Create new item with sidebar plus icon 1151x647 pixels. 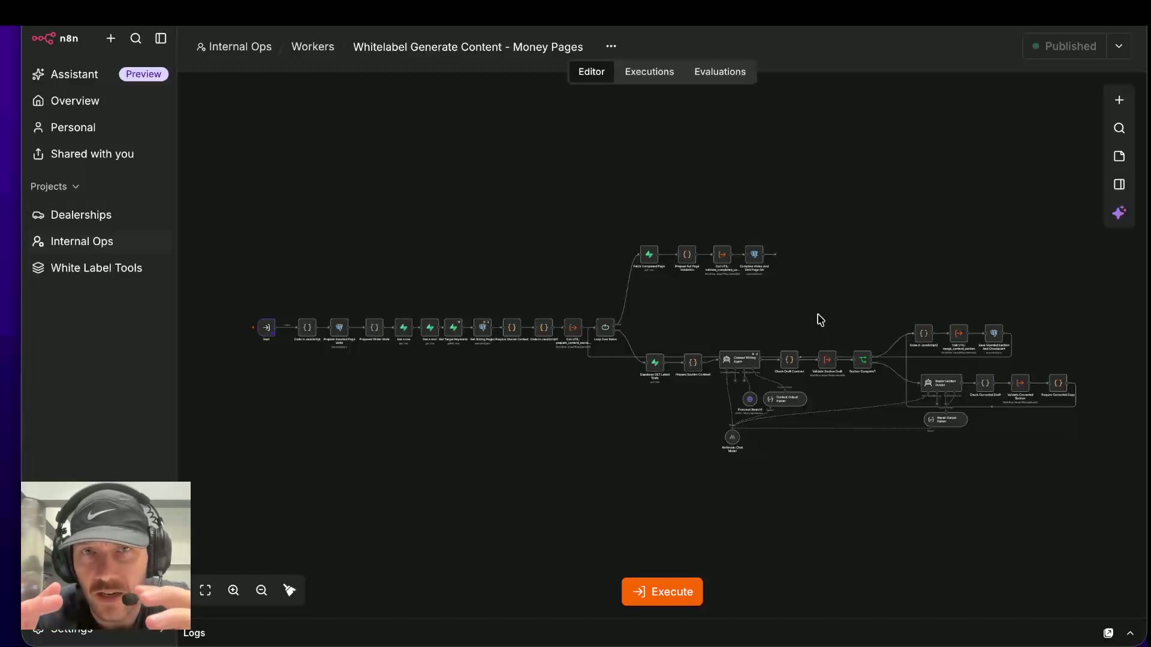click(111, 38)
